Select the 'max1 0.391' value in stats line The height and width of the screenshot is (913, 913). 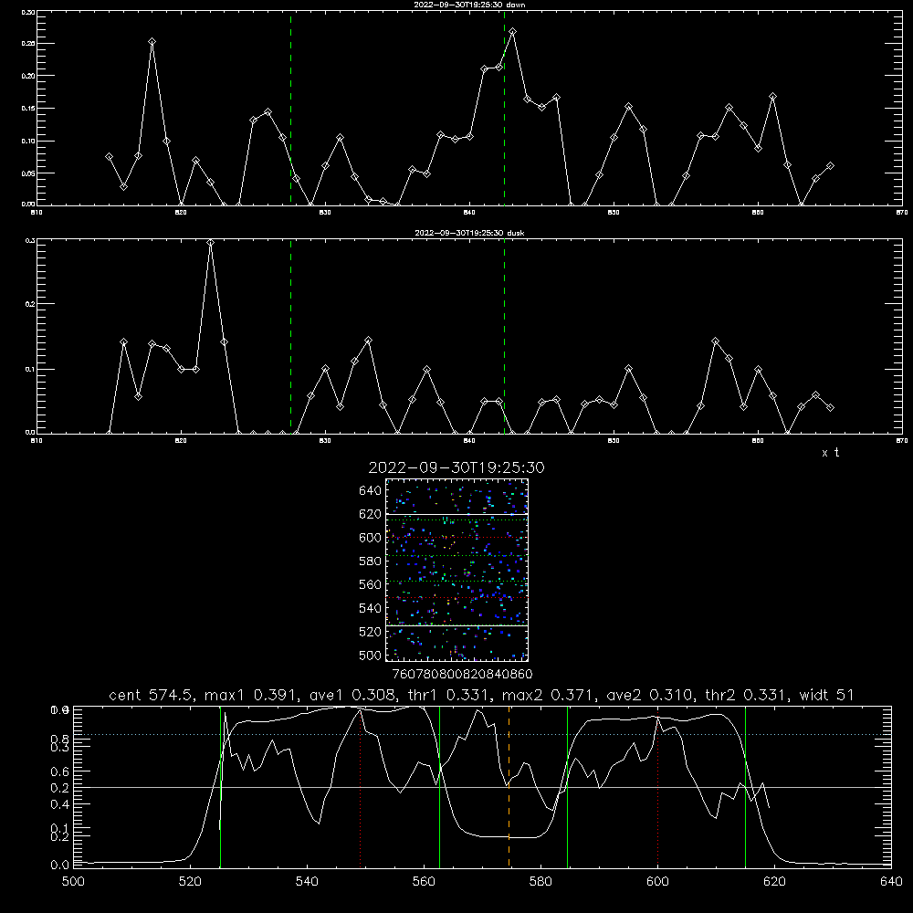click(x=251, y=695)
